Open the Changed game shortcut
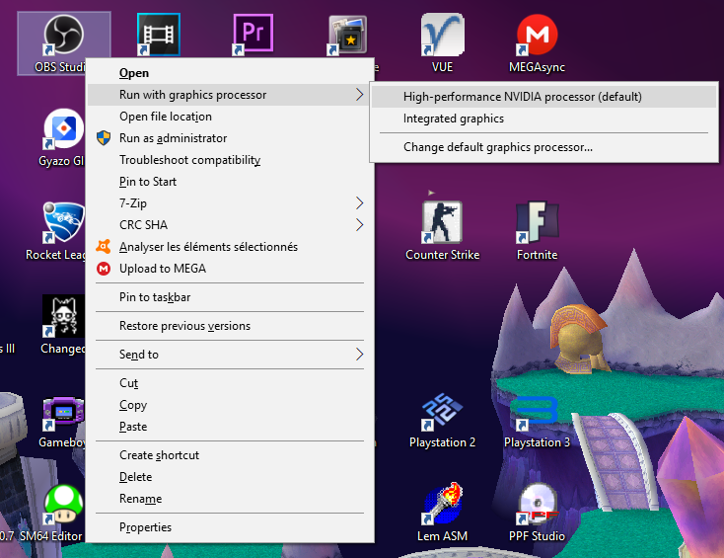 click(x=63, y=317)
